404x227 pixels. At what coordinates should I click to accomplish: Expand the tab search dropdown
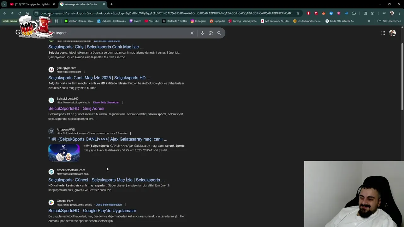pyautogui.click(x=4, y=4)
